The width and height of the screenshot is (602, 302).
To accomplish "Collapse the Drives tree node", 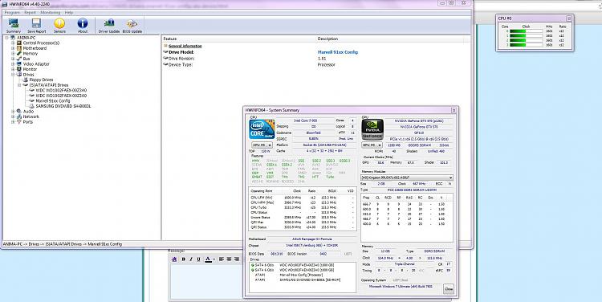I will point(13,75).
